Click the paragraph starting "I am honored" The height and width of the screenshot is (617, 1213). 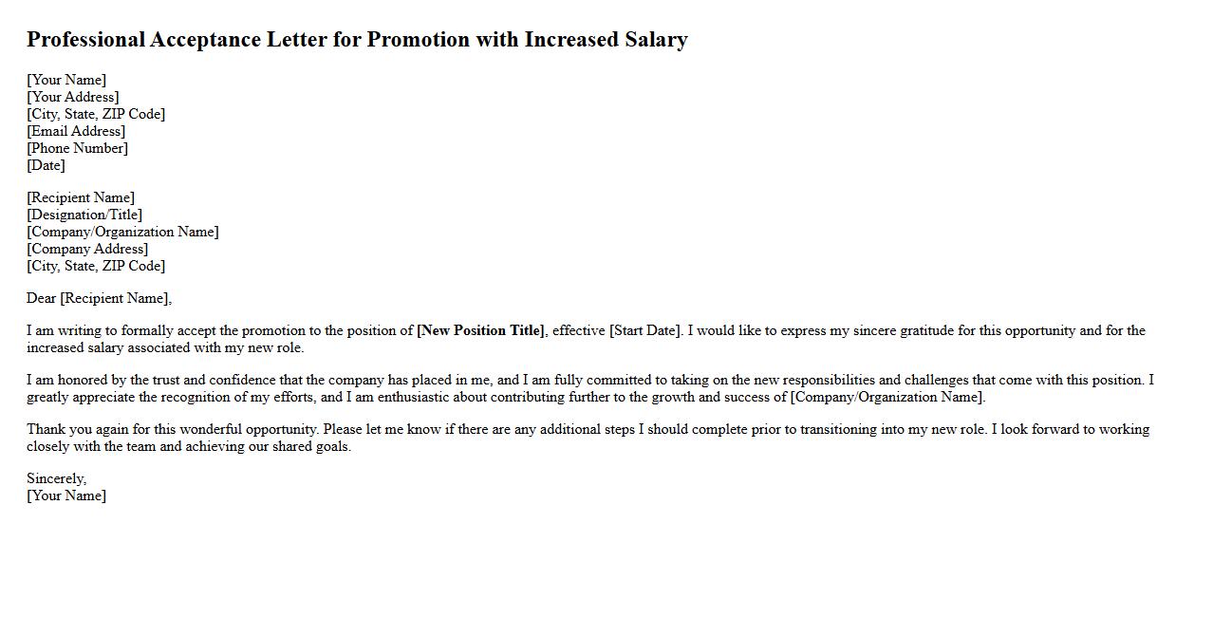(x=589, y=388)
